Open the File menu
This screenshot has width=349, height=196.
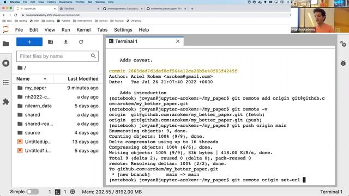coord(19,30)
